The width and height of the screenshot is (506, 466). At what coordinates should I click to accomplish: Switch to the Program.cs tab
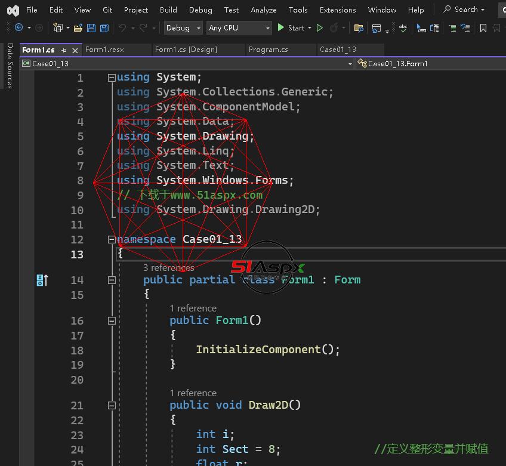click(281, 50)
